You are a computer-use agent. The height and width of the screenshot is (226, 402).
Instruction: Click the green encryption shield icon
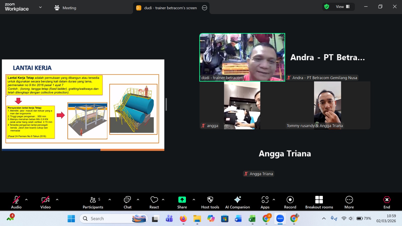click(x=327, y=7)
